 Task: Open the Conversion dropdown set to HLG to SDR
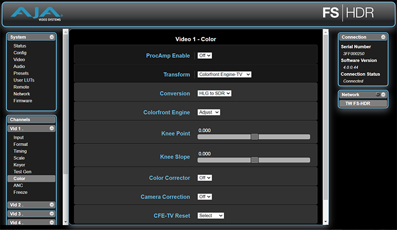pyautogui.click(x=214, y=93)
